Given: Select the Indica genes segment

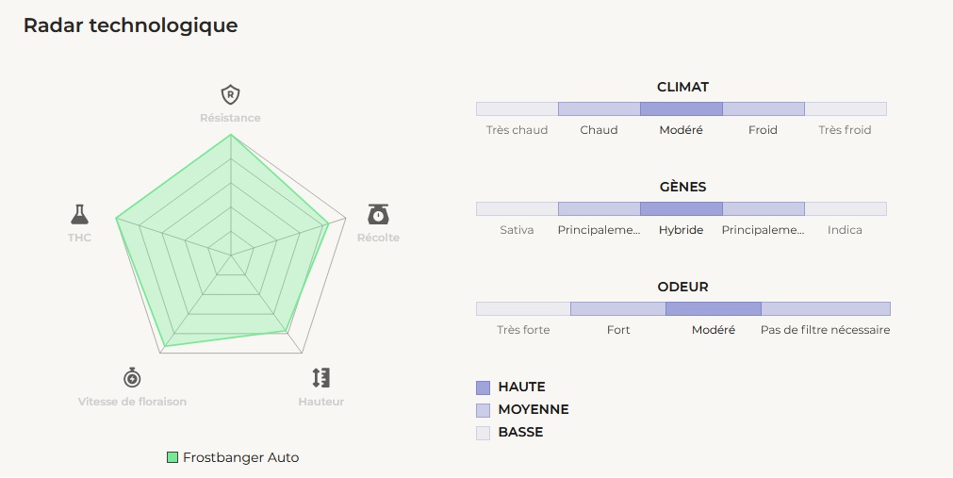Looking at the screenshot, I should pos(846,208).
